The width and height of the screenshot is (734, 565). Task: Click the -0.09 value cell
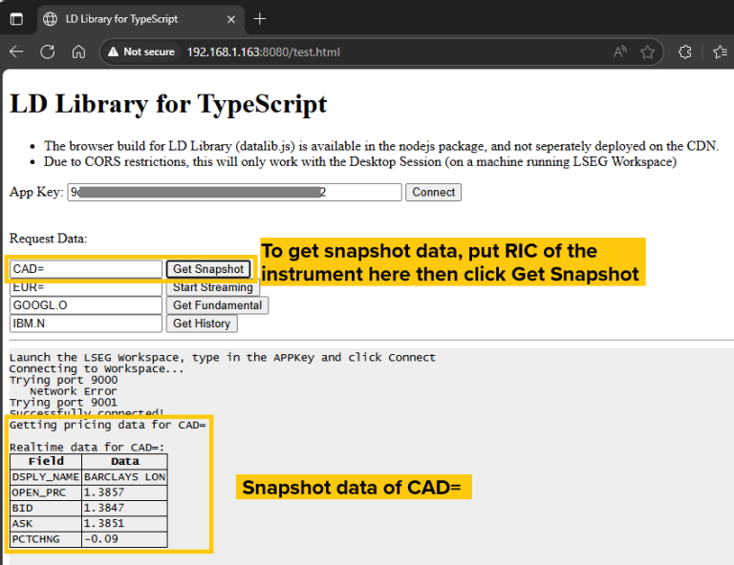coord(124,539)
